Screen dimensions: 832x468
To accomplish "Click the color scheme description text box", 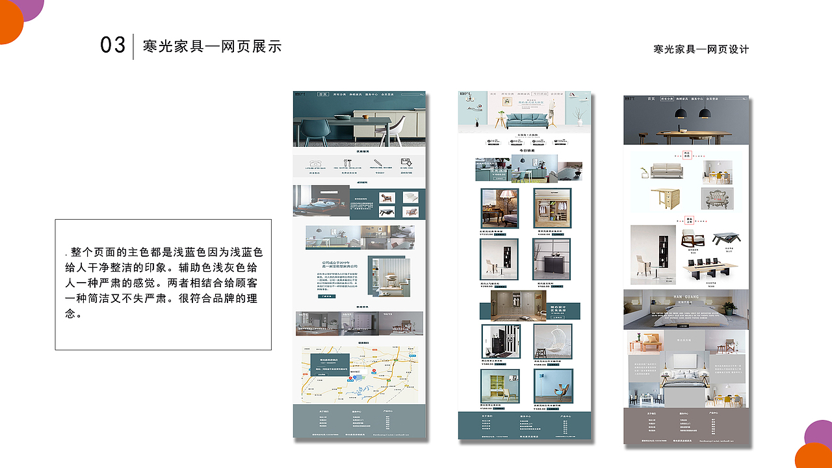I will 163,285.
